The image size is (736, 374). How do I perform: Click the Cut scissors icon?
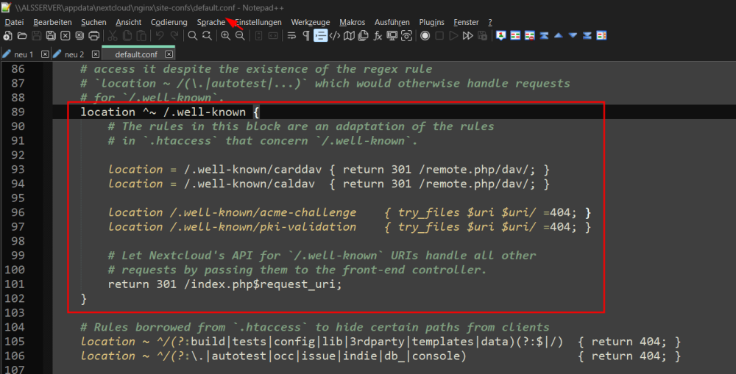coord(112,35)
